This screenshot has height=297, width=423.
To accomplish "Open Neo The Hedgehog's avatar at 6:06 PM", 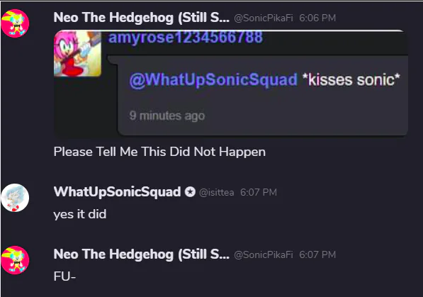I will (15, 23).
